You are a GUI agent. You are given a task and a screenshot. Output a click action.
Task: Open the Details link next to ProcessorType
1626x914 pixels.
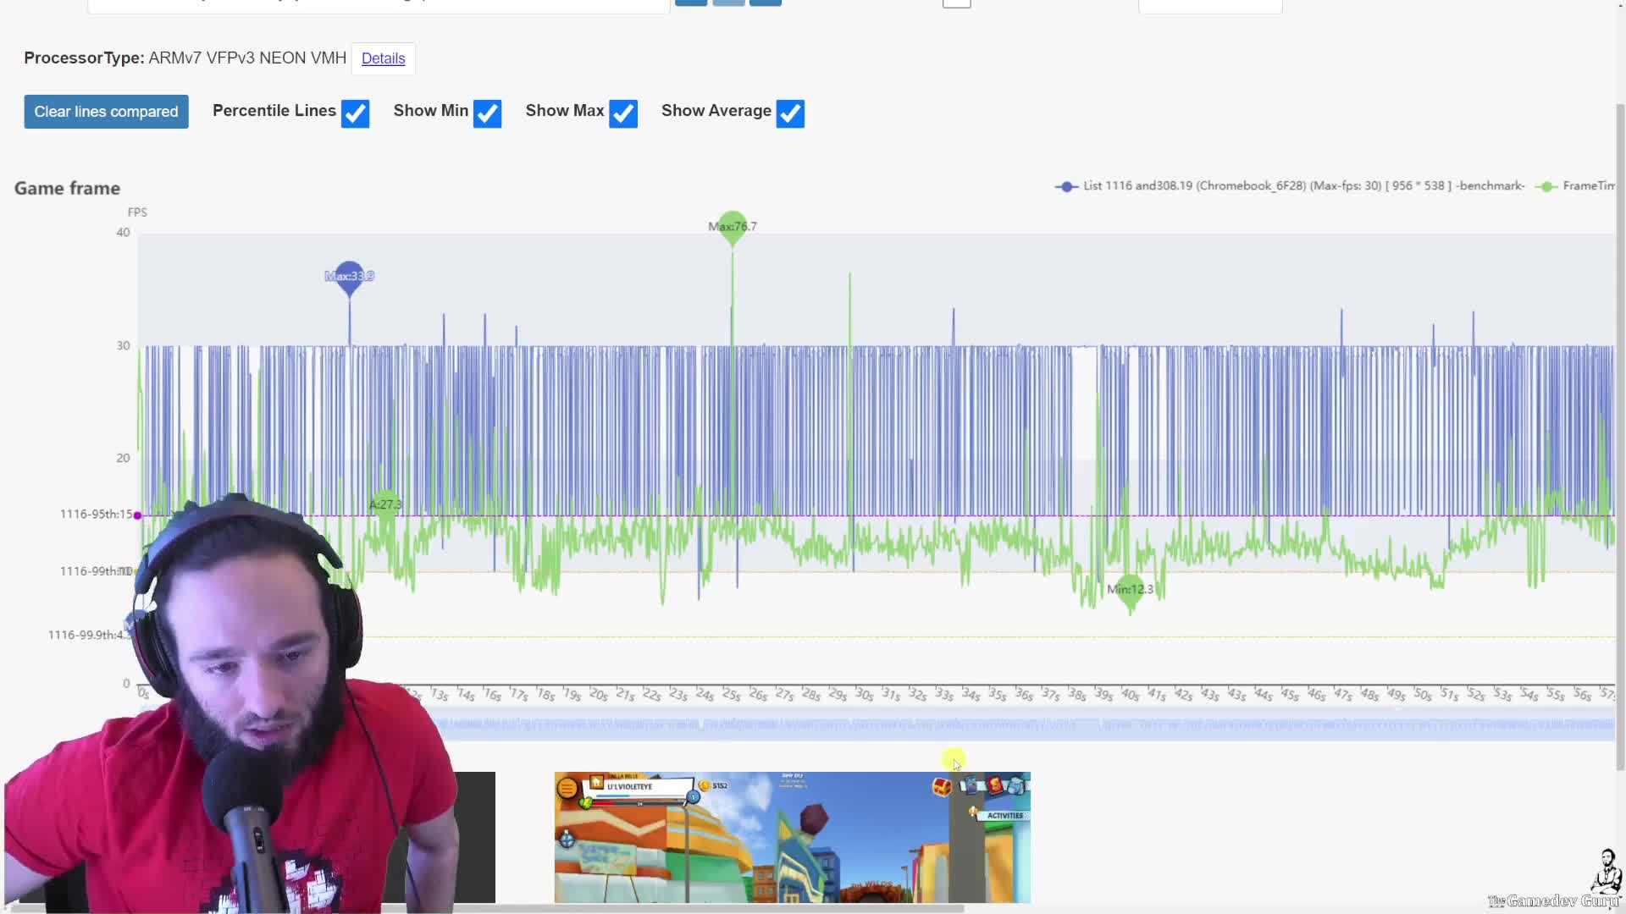click(383, 58)
